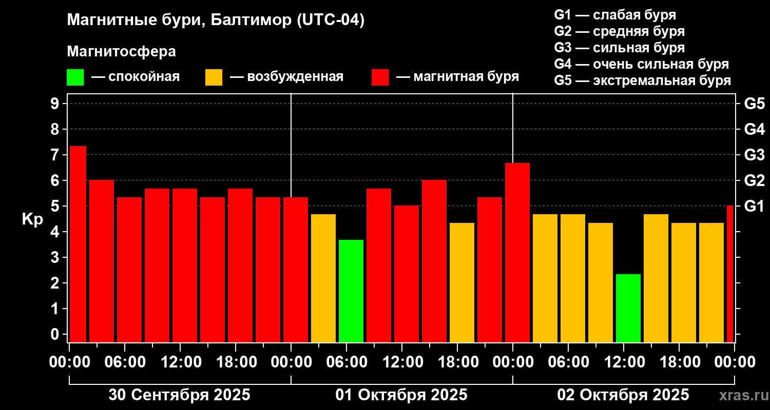The width and height of the screenshot is (770, 410).
Task: Click the '18:00' time label under 02 October
Action: [x=679, y=362]
